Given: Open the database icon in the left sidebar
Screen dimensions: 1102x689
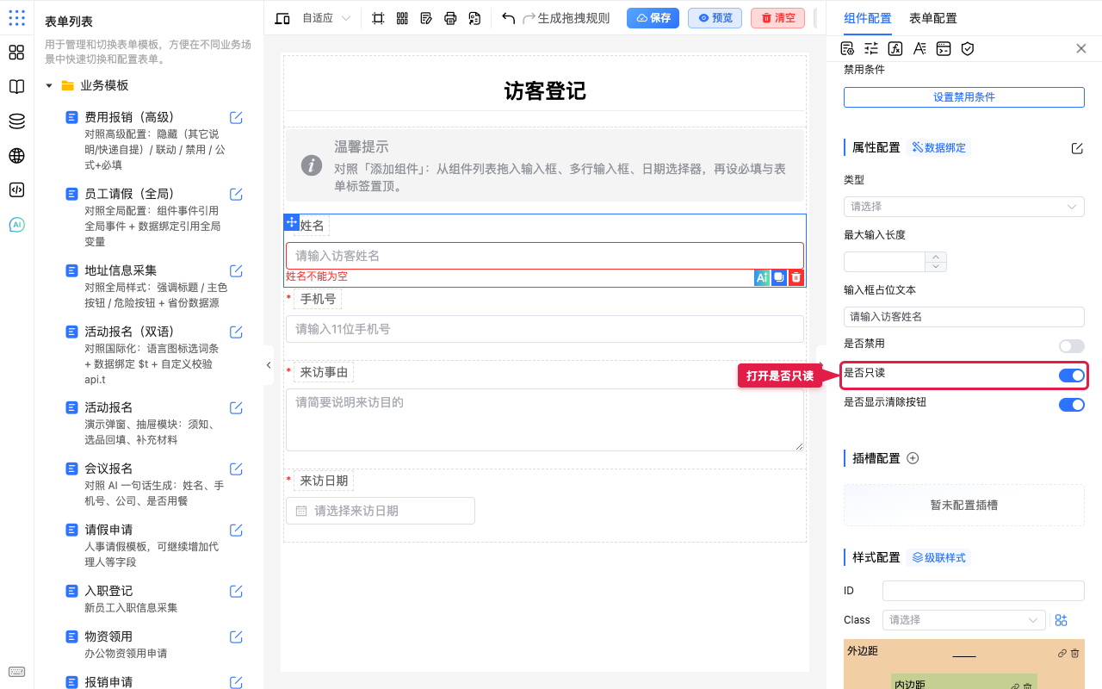Looking at the screenshot, I should pos(16,121).
